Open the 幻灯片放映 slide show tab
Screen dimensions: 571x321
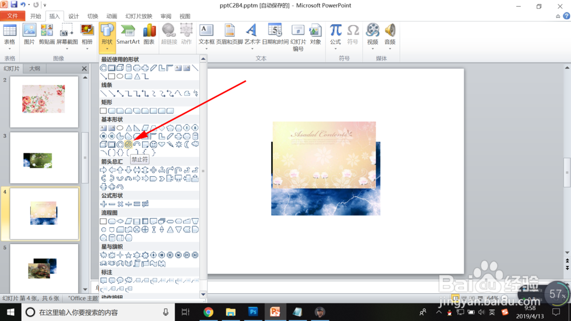tap(139, 16)
